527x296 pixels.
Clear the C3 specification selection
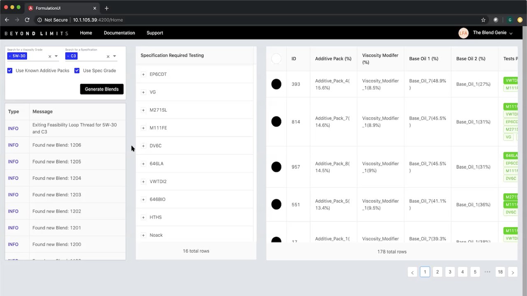tap(108, 56)
